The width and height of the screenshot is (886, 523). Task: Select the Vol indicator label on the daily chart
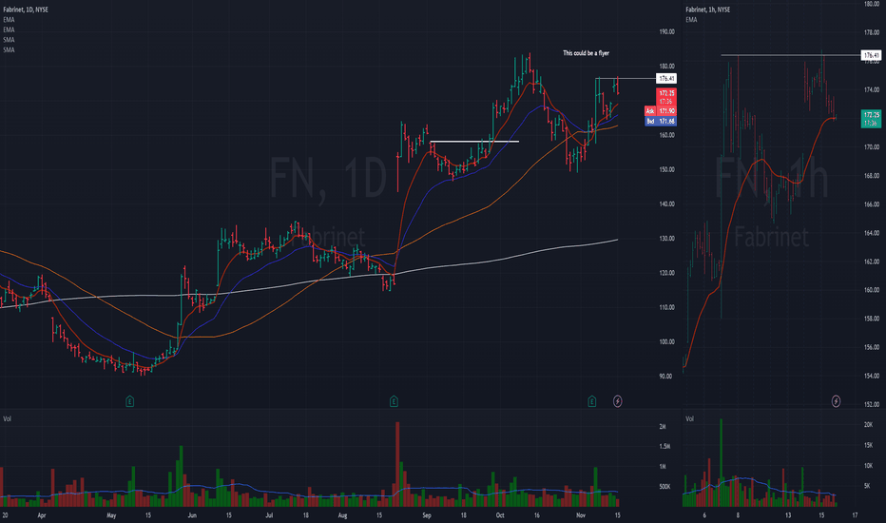tap(8, 419)
